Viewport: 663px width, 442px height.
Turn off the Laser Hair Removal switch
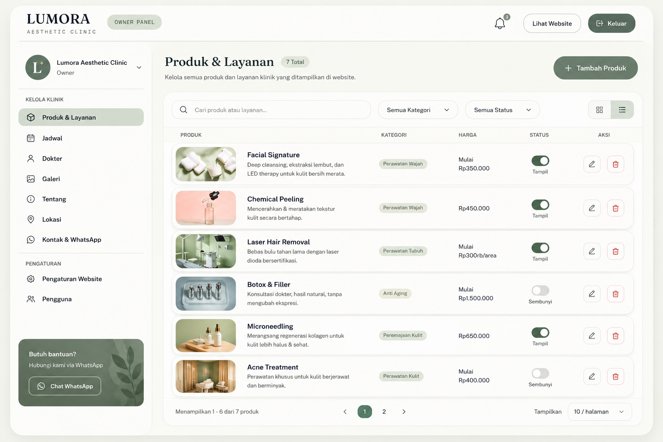(540, 248)
